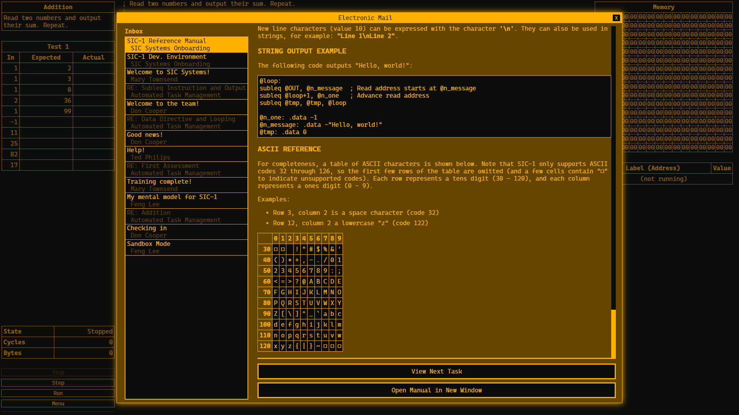The image size is (739, 415).
Task: Read the Checking in message
Action: pyautogui.click(x=186, y=231)
